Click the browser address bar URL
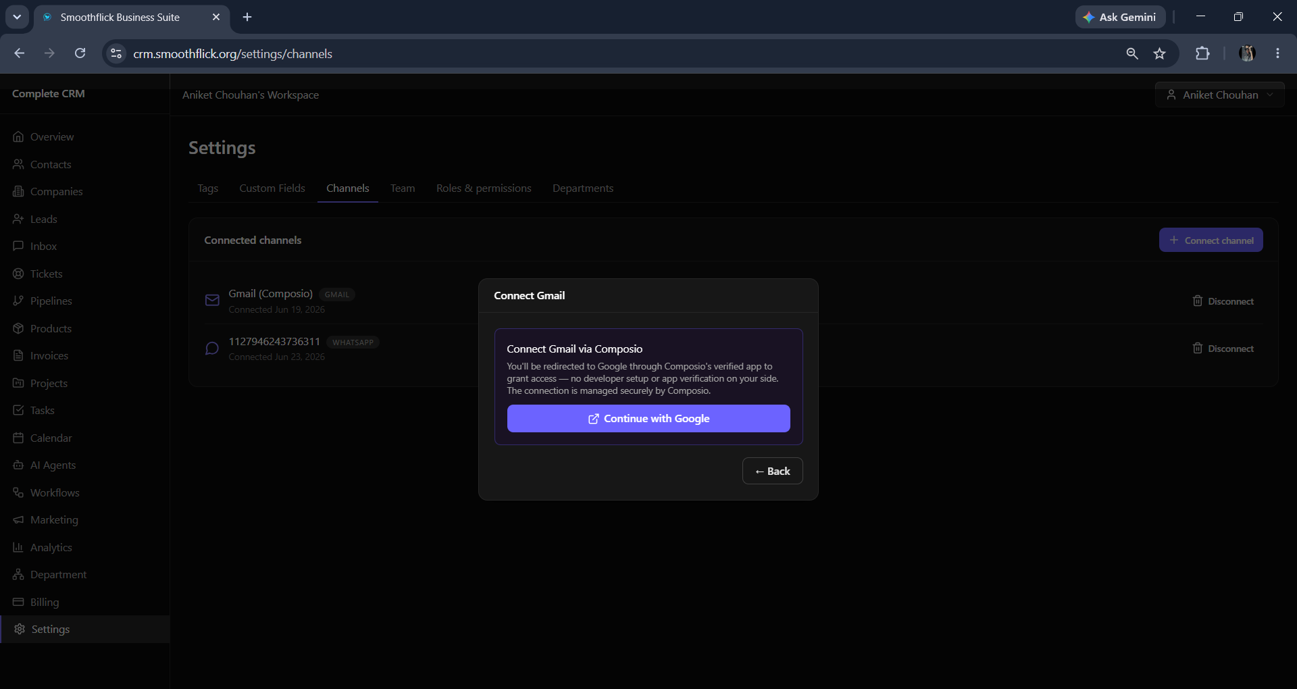 pos(233,53)
